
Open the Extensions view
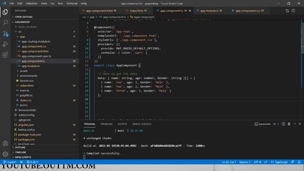click(5, 55)
